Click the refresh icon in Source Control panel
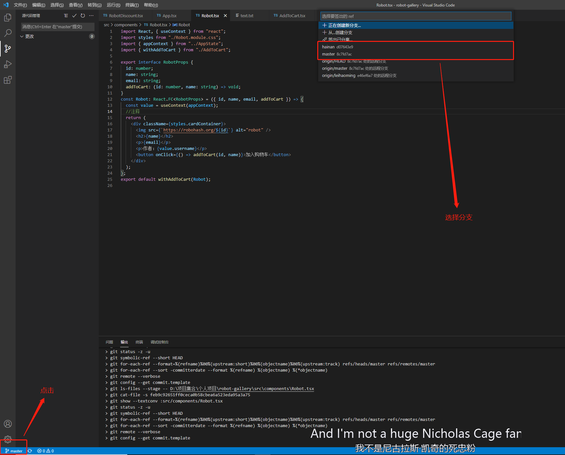This screenshot has width=565, height=455. tap(82, 15)
